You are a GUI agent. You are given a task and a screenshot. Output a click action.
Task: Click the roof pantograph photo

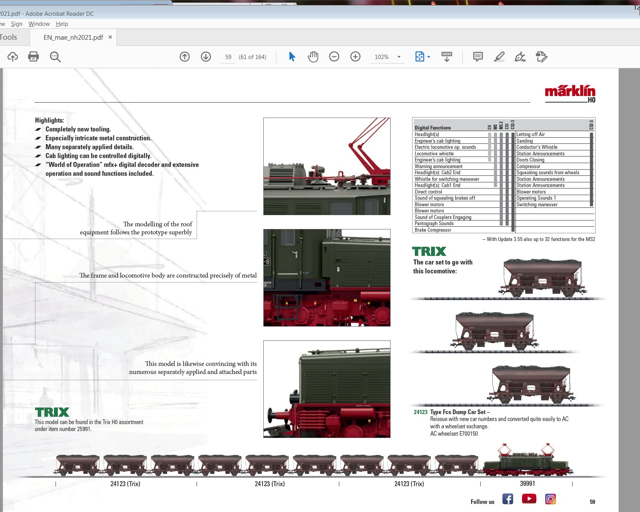click(327, 166)
